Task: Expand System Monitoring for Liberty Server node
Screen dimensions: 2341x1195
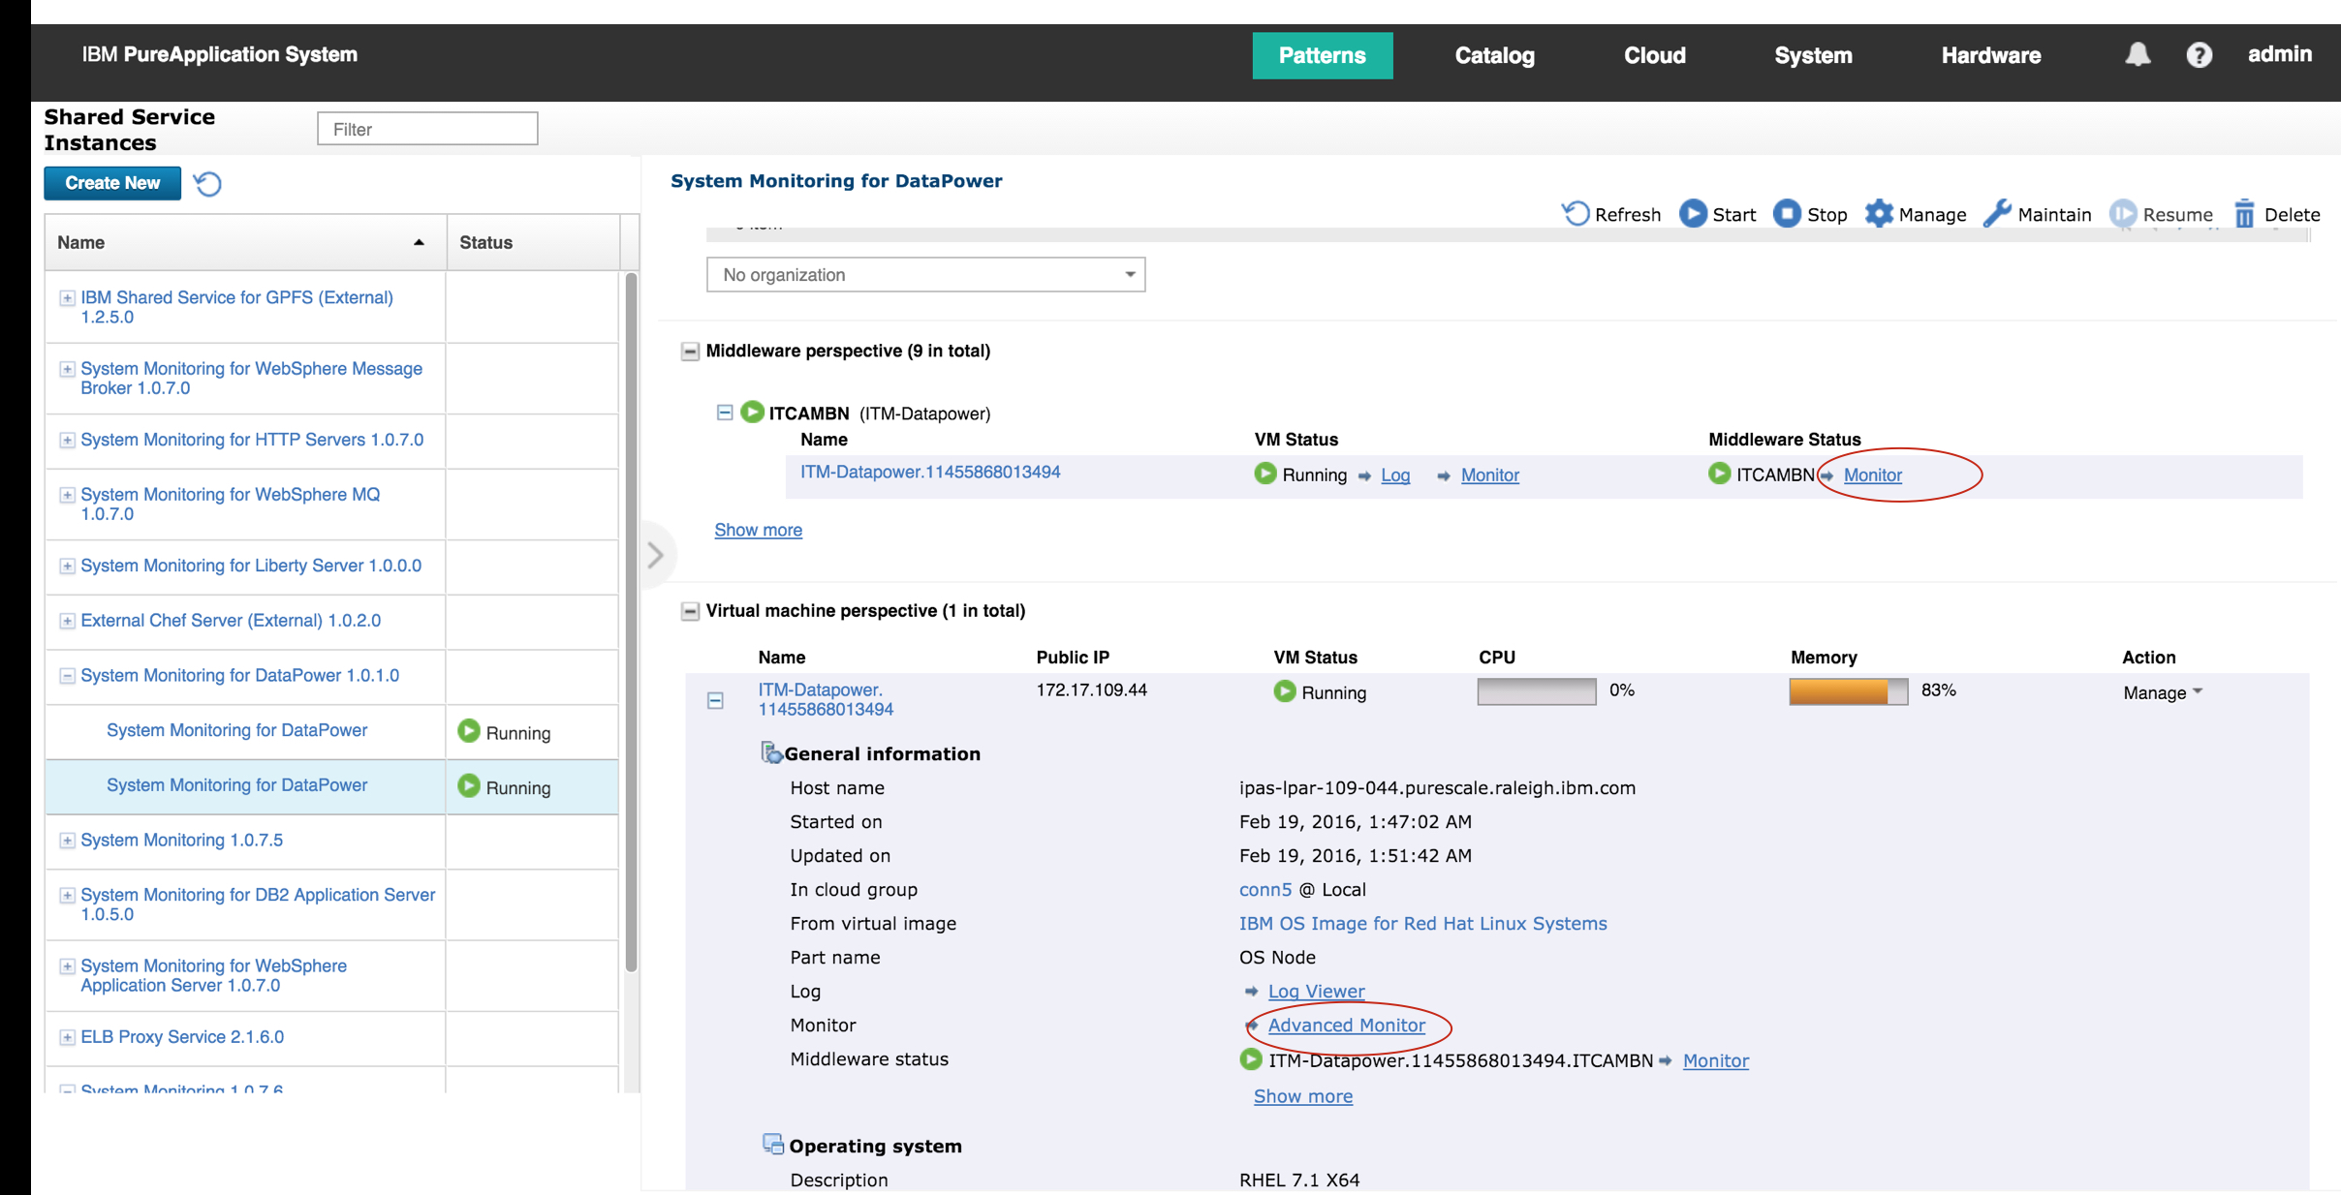Action: [x=67, y=567]
